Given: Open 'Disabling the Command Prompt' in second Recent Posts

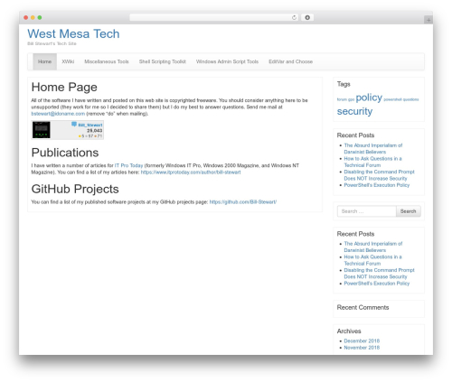Looking at the screenshot, I should 379,274.
